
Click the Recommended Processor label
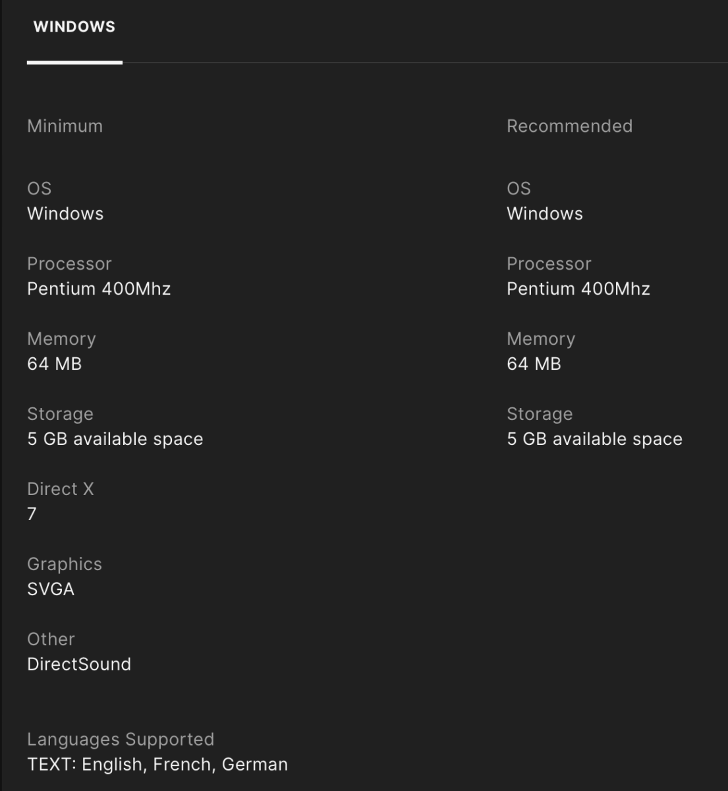pyautogui.click(x=549, y=264)
